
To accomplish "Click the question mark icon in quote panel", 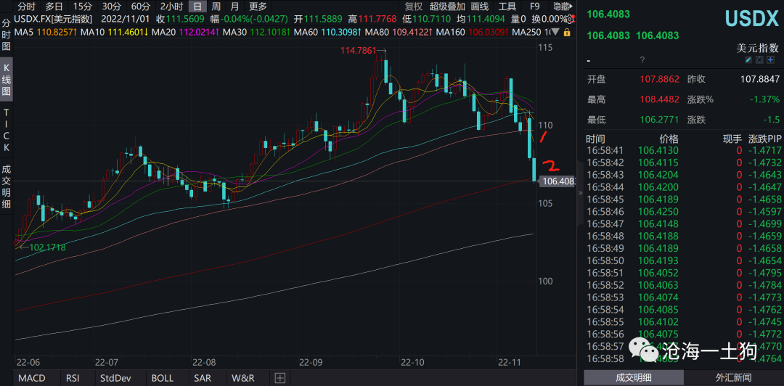I will pyautogui.click(x=642, y=60).
